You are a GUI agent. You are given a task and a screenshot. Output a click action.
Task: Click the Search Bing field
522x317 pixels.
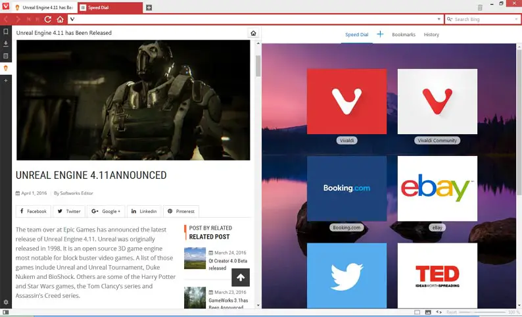pos(483,19)
